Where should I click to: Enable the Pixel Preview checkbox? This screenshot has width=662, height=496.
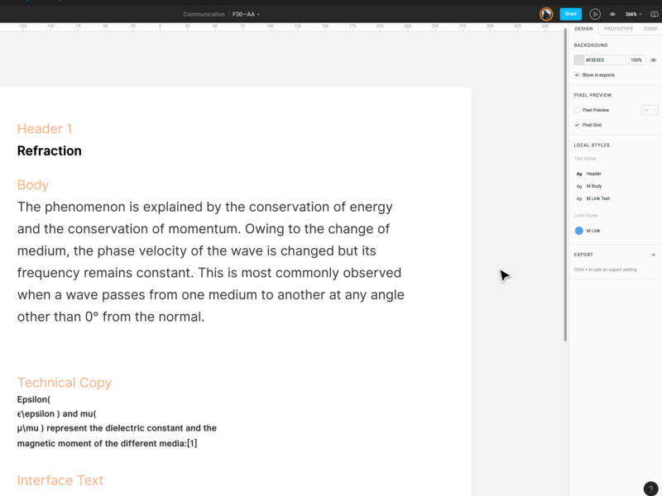click(578, 110)
